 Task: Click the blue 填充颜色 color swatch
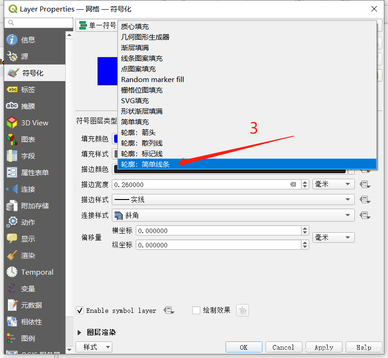tap(117, 138)
